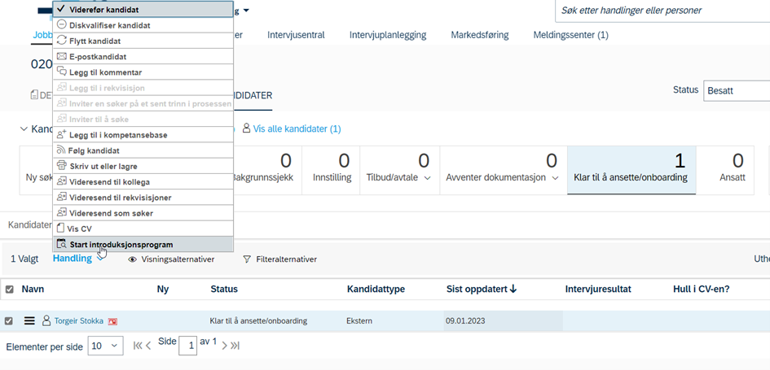Click the Kandidattype column header

[x=376, y=289]
